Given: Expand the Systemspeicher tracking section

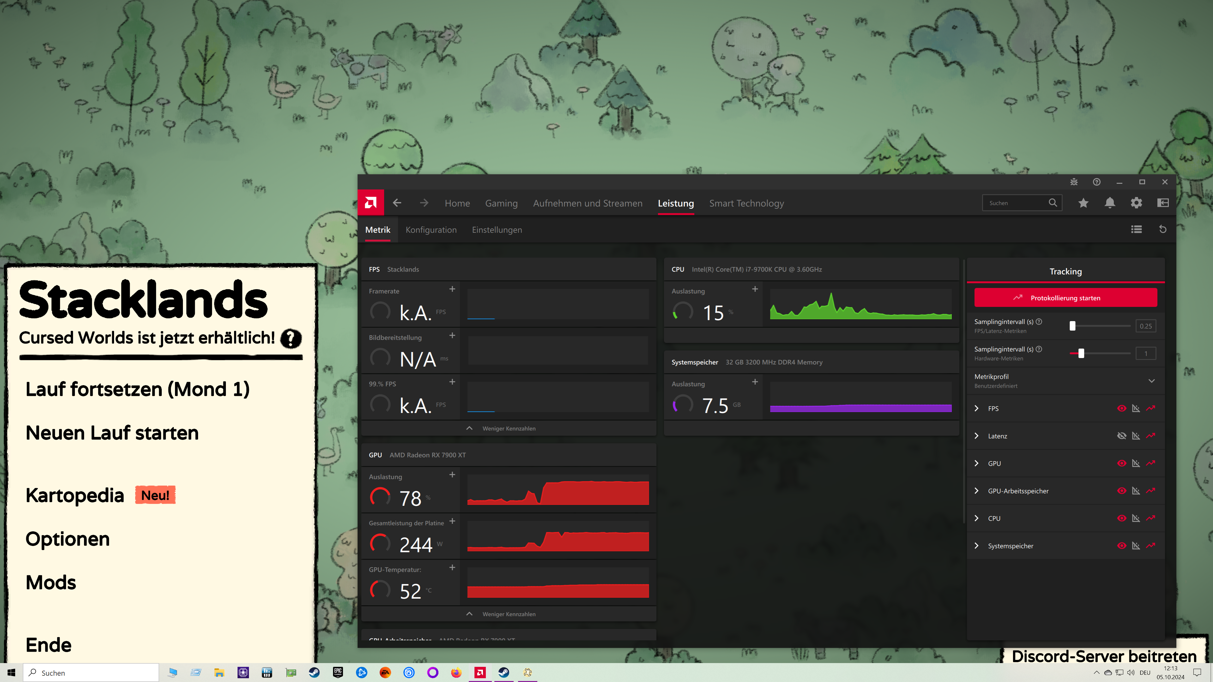Looking at the screenshot, I should pyautogui.click(x=976, y=546).
